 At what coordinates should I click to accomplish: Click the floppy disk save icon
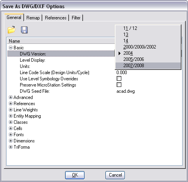[24, 30]
